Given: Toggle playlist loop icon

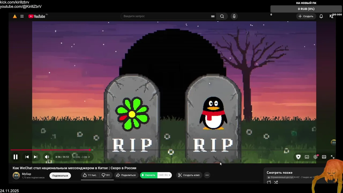Looking at the screenshot, I should click(269, 182).
